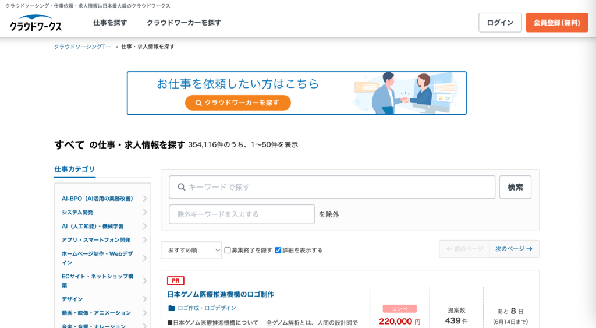The image size is (596, 328).
Task: Click 仕事・求人情報を探す breadcrumb text
Action: pos(148,47)
